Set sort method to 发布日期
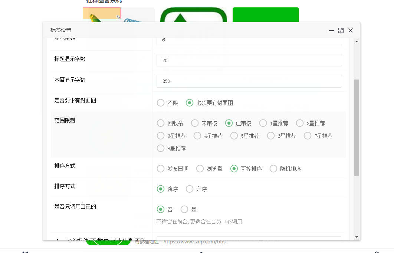The height and width of the screenshot is (253, 394). pos(161,169)
